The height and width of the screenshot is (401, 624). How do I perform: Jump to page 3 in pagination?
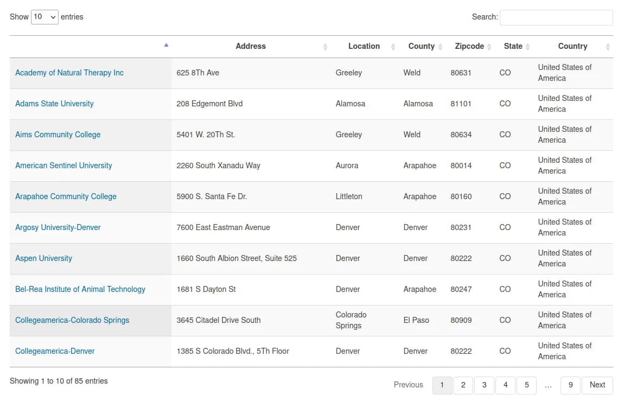coord(484,385)
